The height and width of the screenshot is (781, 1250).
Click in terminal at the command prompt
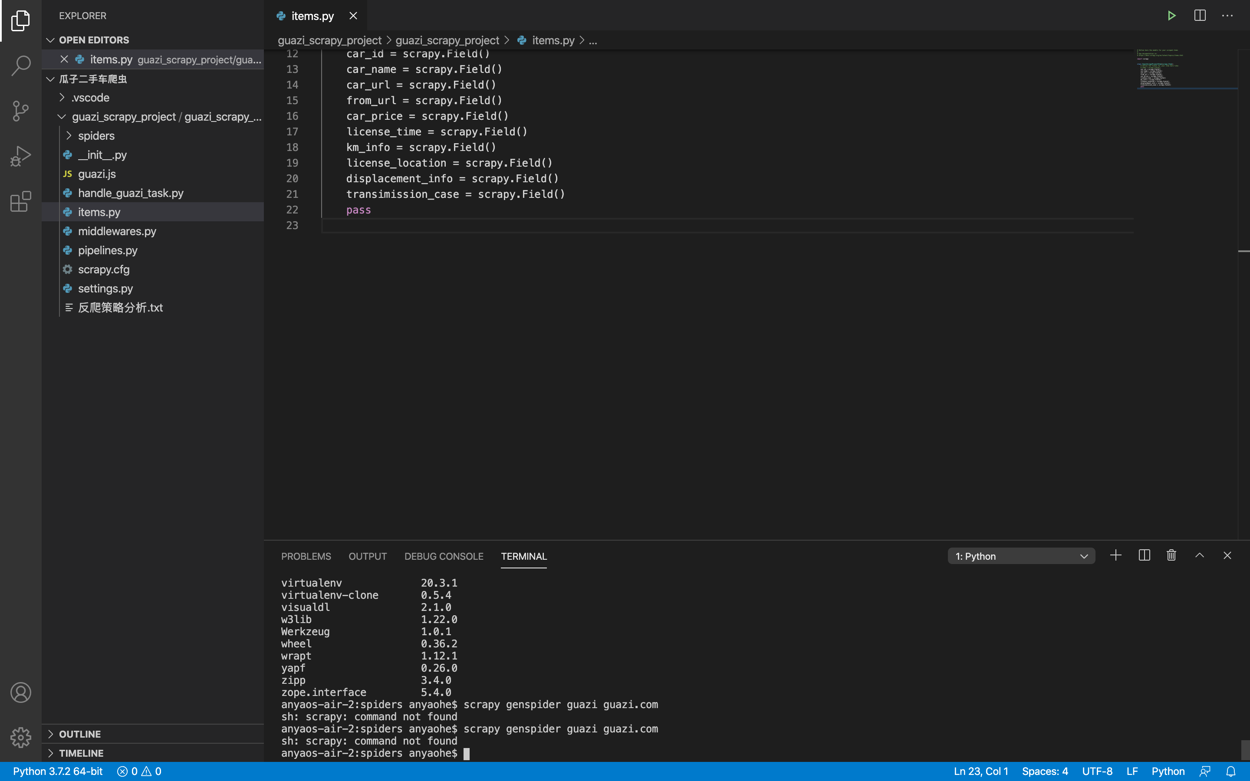coord(467,754)
